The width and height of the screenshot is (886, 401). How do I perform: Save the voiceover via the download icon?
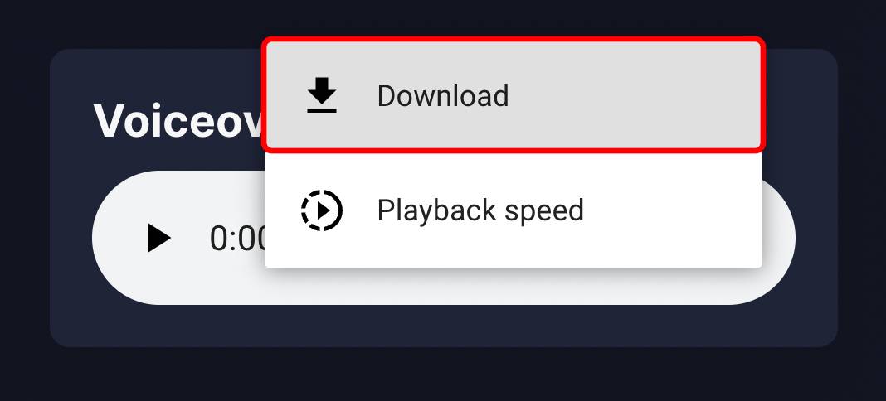[x=322, y=95]
